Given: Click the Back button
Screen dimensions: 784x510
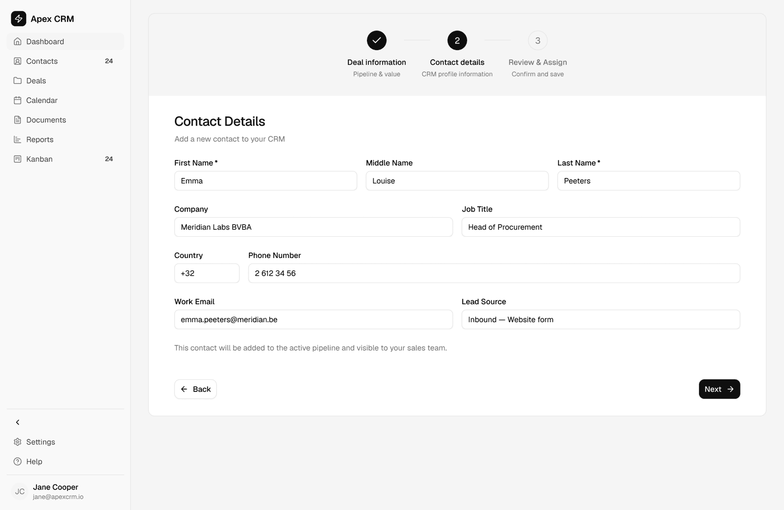Looking at the screenshot, I should (195, 389).
